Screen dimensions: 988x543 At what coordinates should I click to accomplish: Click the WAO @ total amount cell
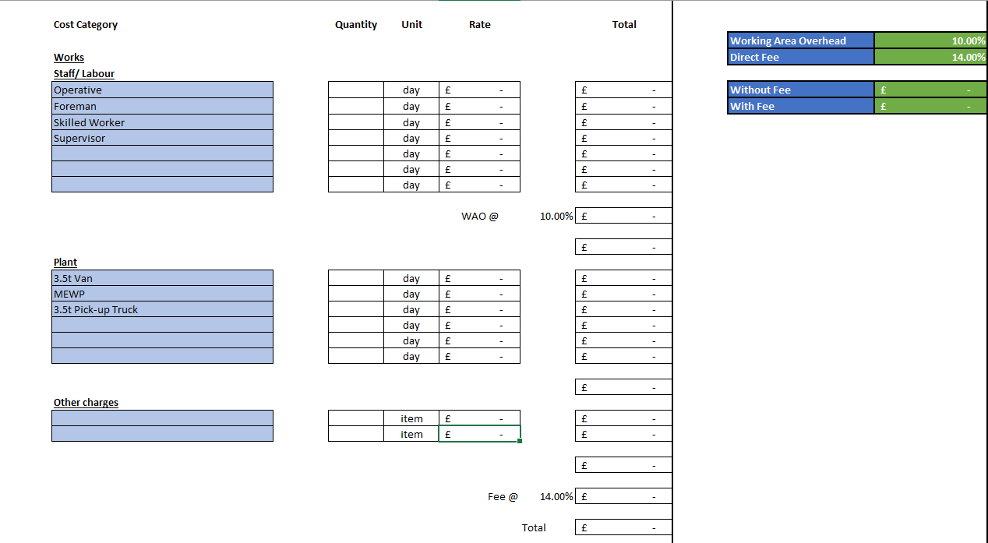623,217
